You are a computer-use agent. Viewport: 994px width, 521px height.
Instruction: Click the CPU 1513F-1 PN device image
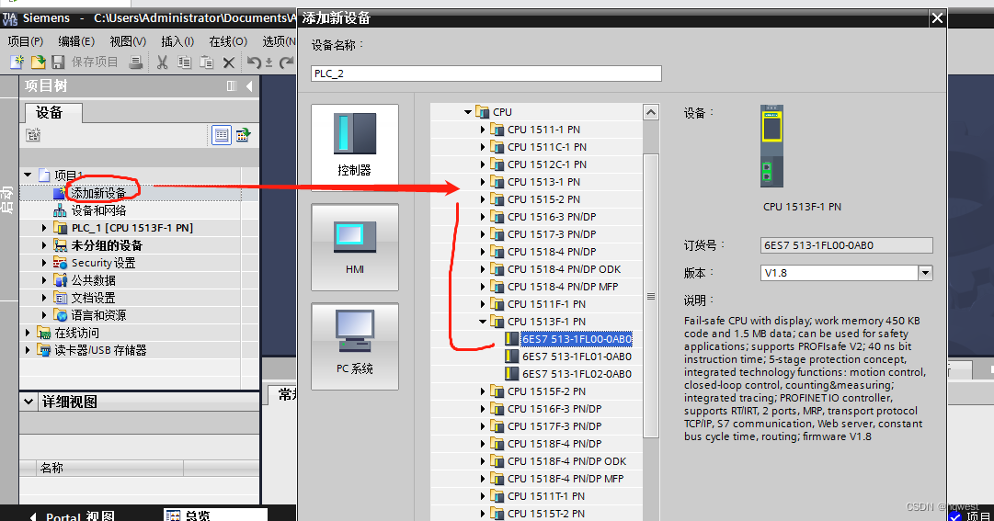tap(771, 146)
